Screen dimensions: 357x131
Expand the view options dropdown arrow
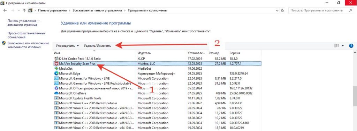tap(343, 46)
